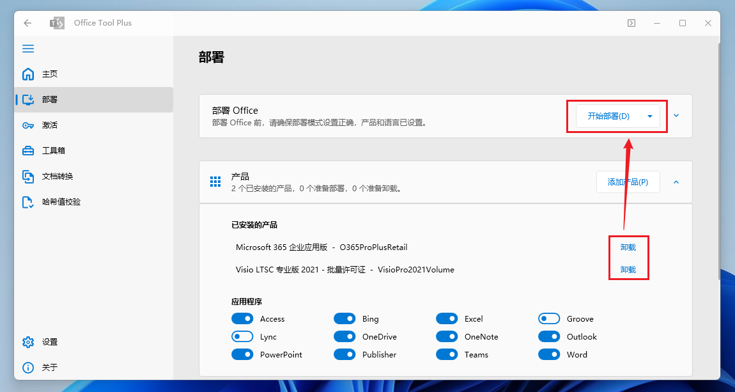Click the toolbox icon beside 工具箱

(28, 150)
